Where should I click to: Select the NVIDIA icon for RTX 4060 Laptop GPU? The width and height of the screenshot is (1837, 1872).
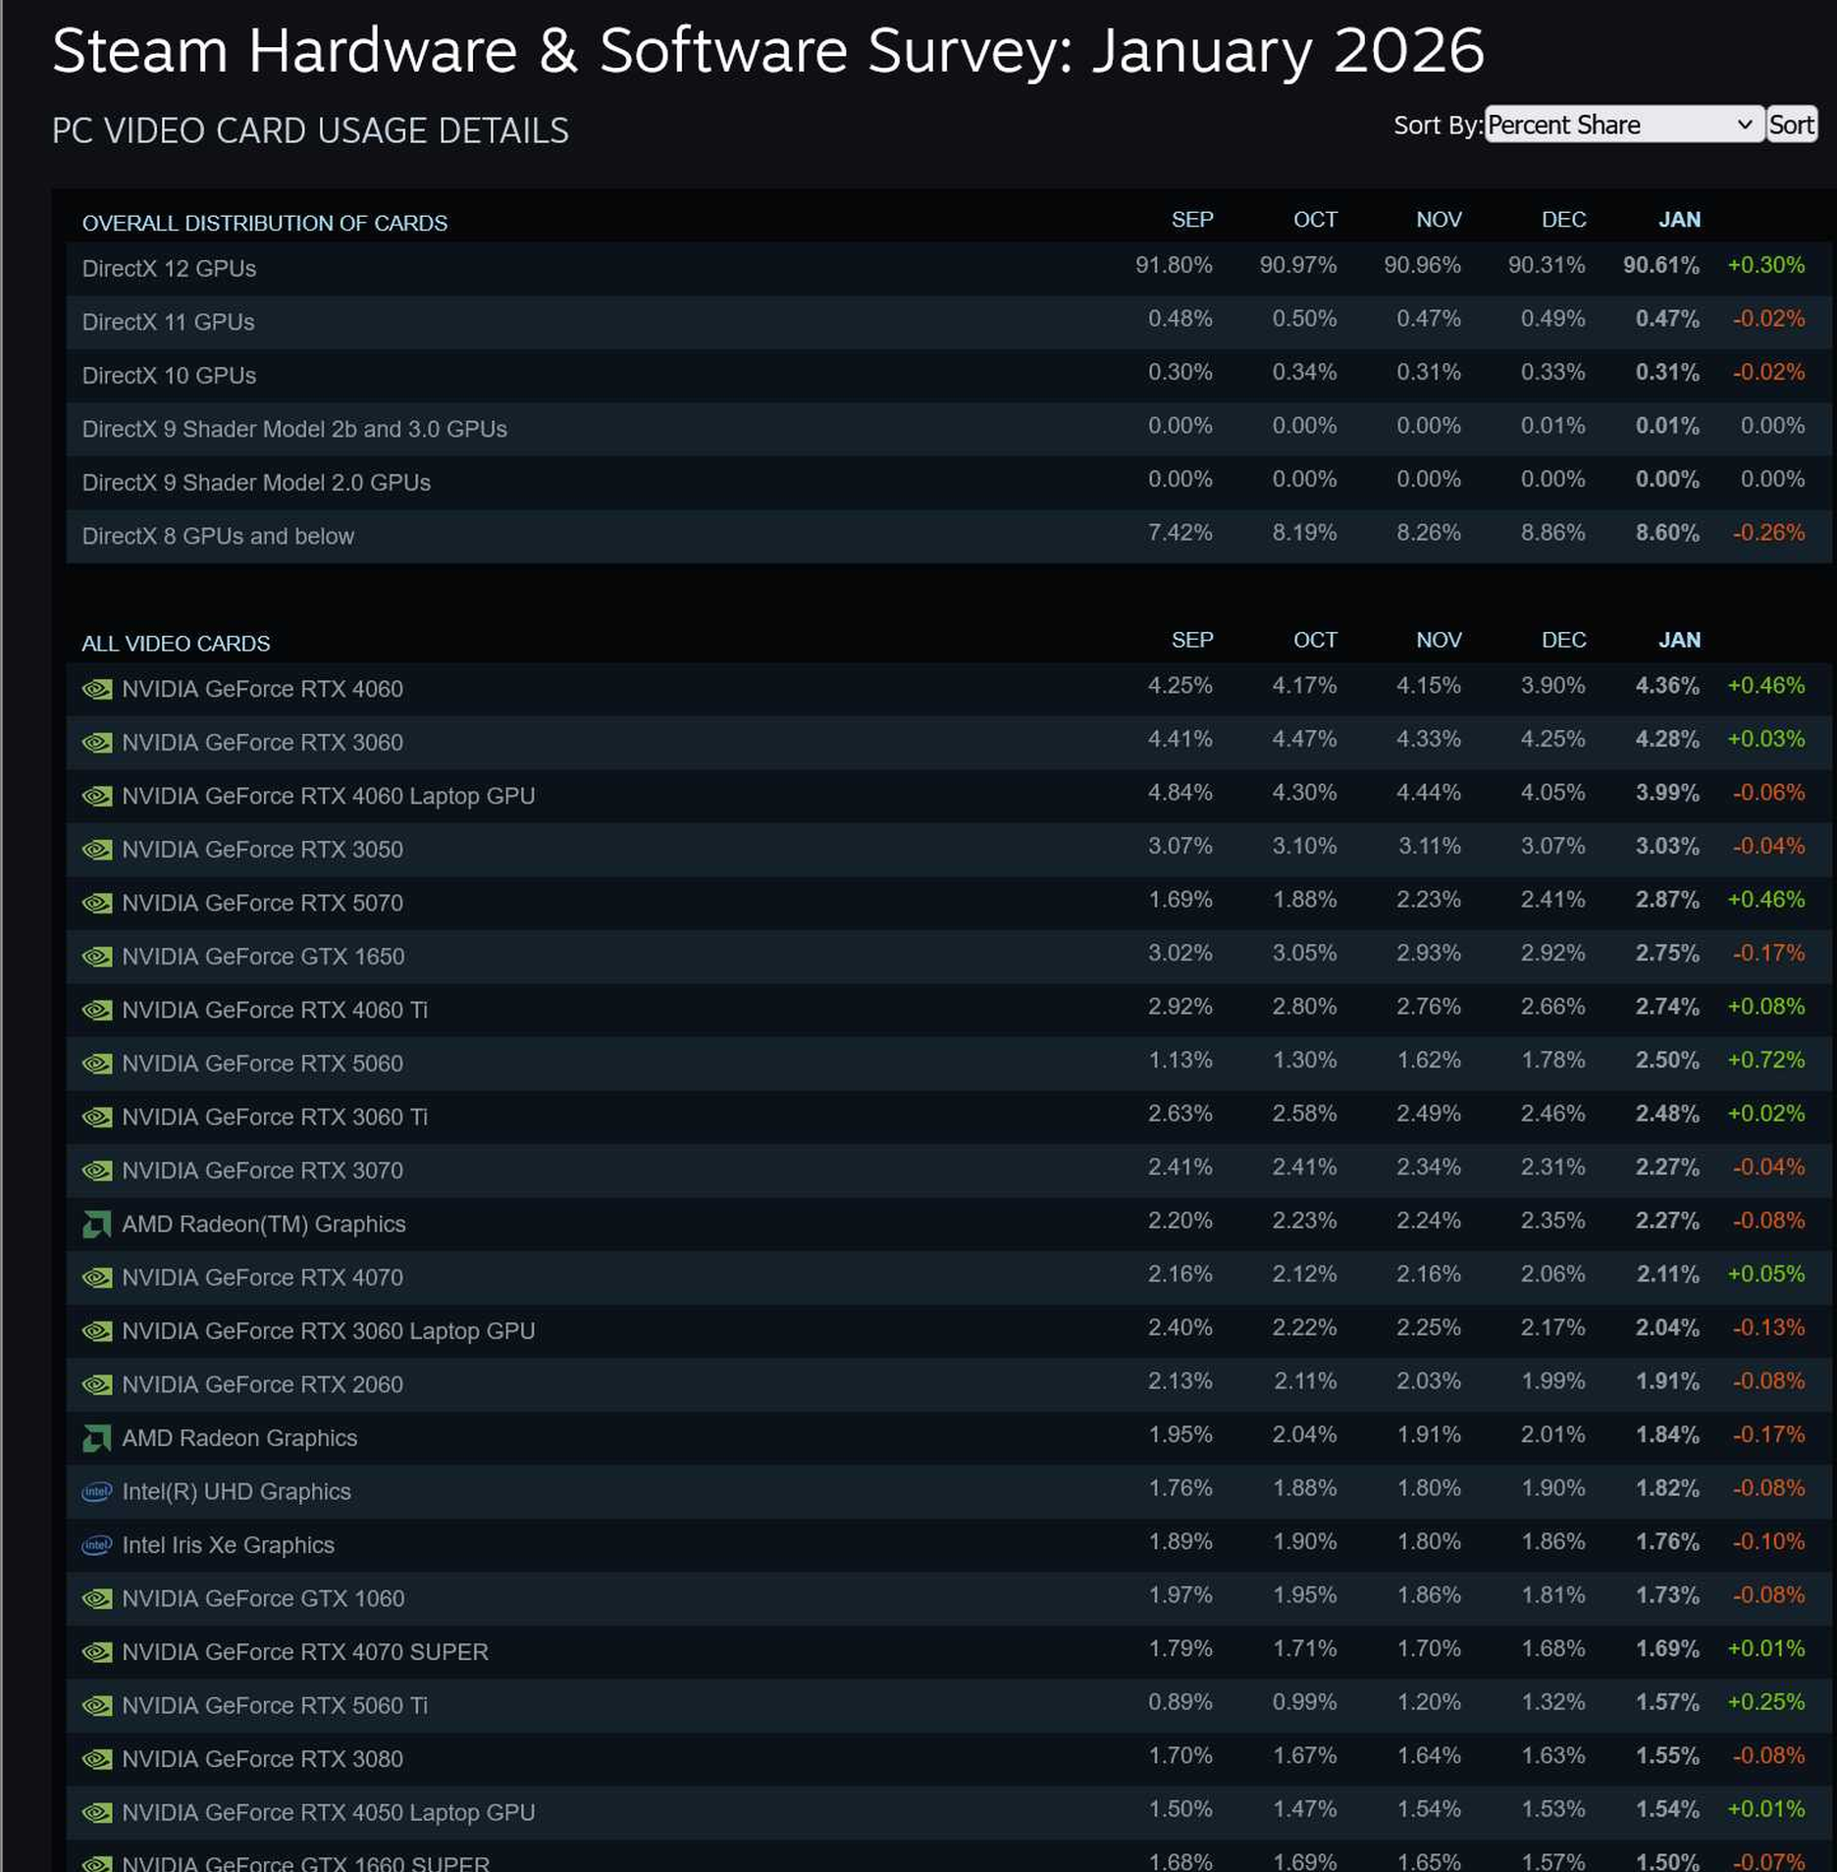[x=97, y=796]
